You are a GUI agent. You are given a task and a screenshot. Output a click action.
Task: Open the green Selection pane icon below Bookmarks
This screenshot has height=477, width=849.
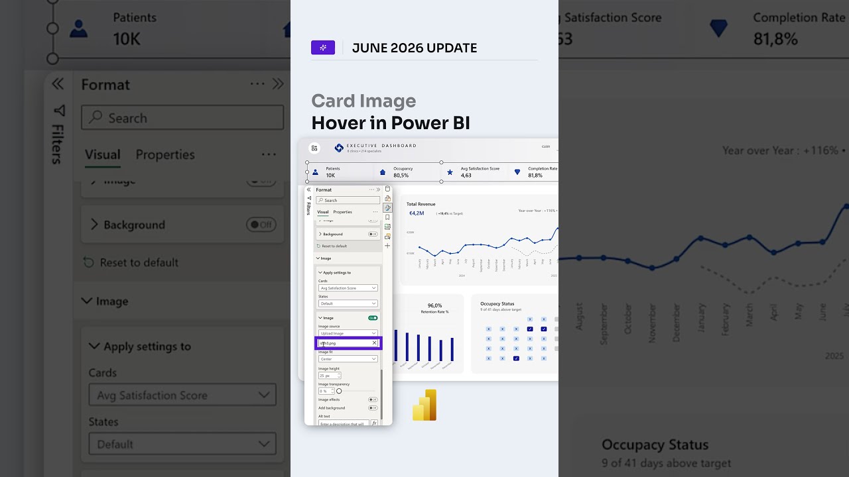[x=387, y=227]
